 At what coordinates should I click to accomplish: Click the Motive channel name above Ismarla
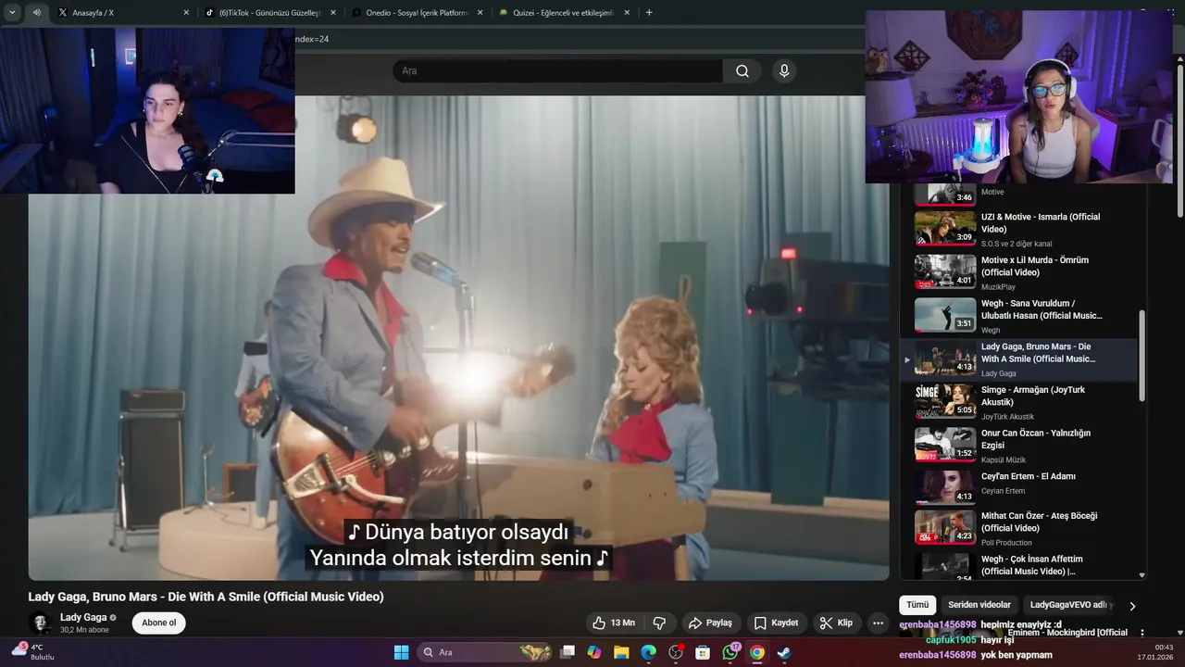point(992,192)
